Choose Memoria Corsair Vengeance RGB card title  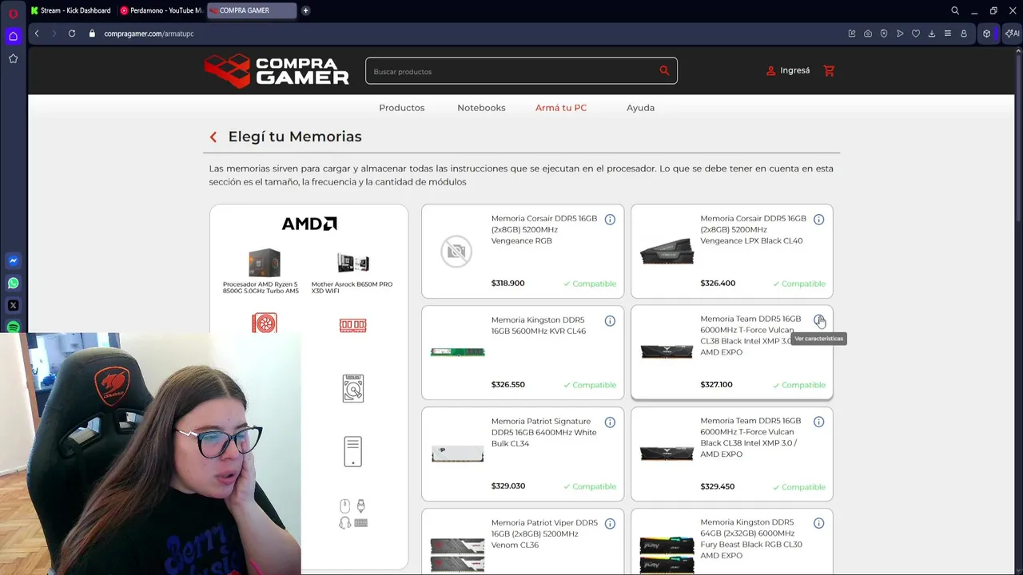544,229
